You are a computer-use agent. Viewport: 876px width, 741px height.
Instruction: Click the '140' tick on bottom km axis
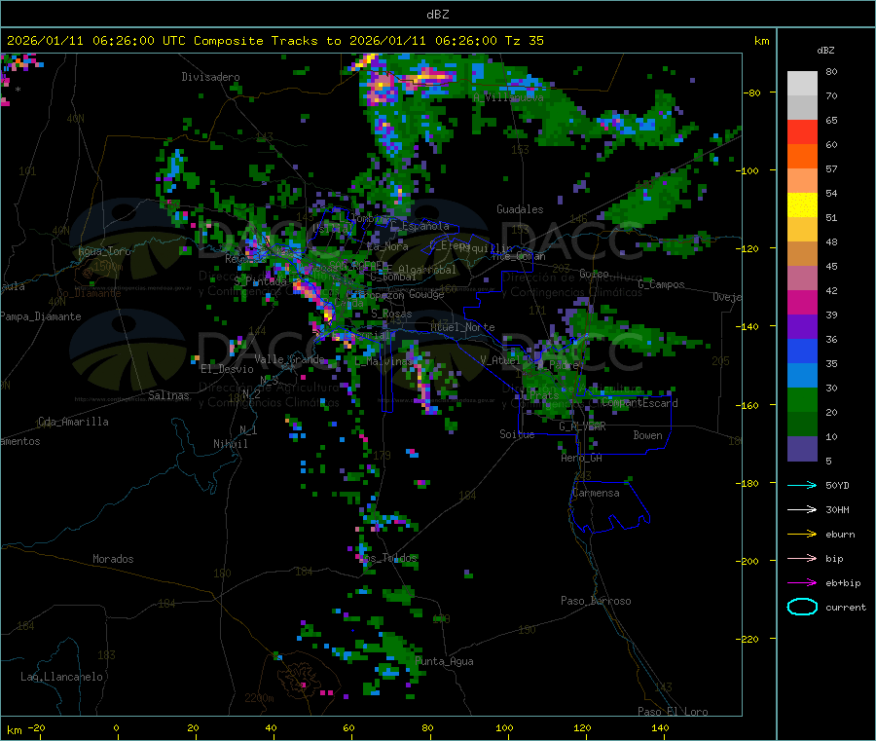660,727
